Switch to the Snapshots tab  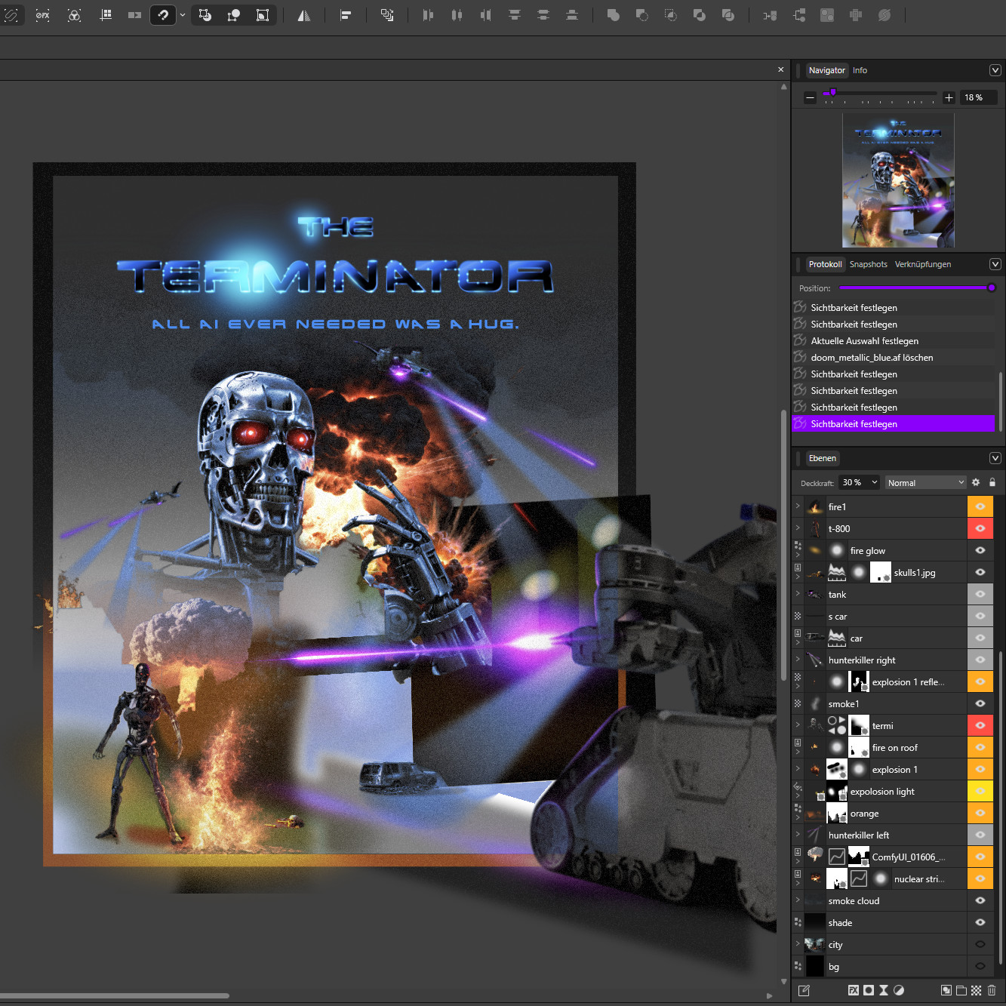[x=869, y=264]
